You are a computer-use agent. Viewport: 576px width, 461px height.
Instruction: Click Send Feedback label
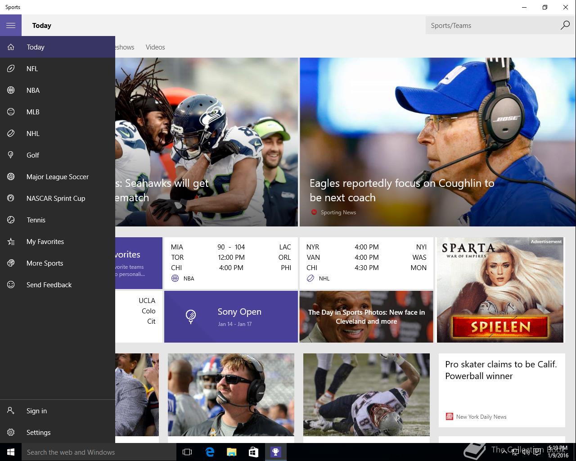(49, 285)
